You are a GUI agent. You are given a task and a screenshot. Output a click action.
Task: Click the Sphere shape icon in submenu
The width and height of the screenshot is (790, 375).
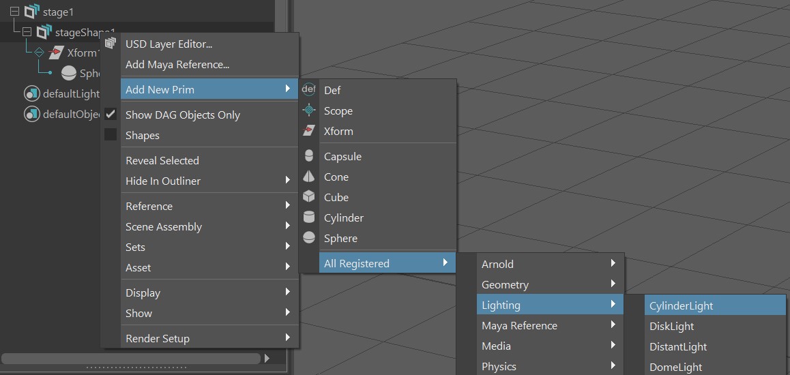[309, 238]
